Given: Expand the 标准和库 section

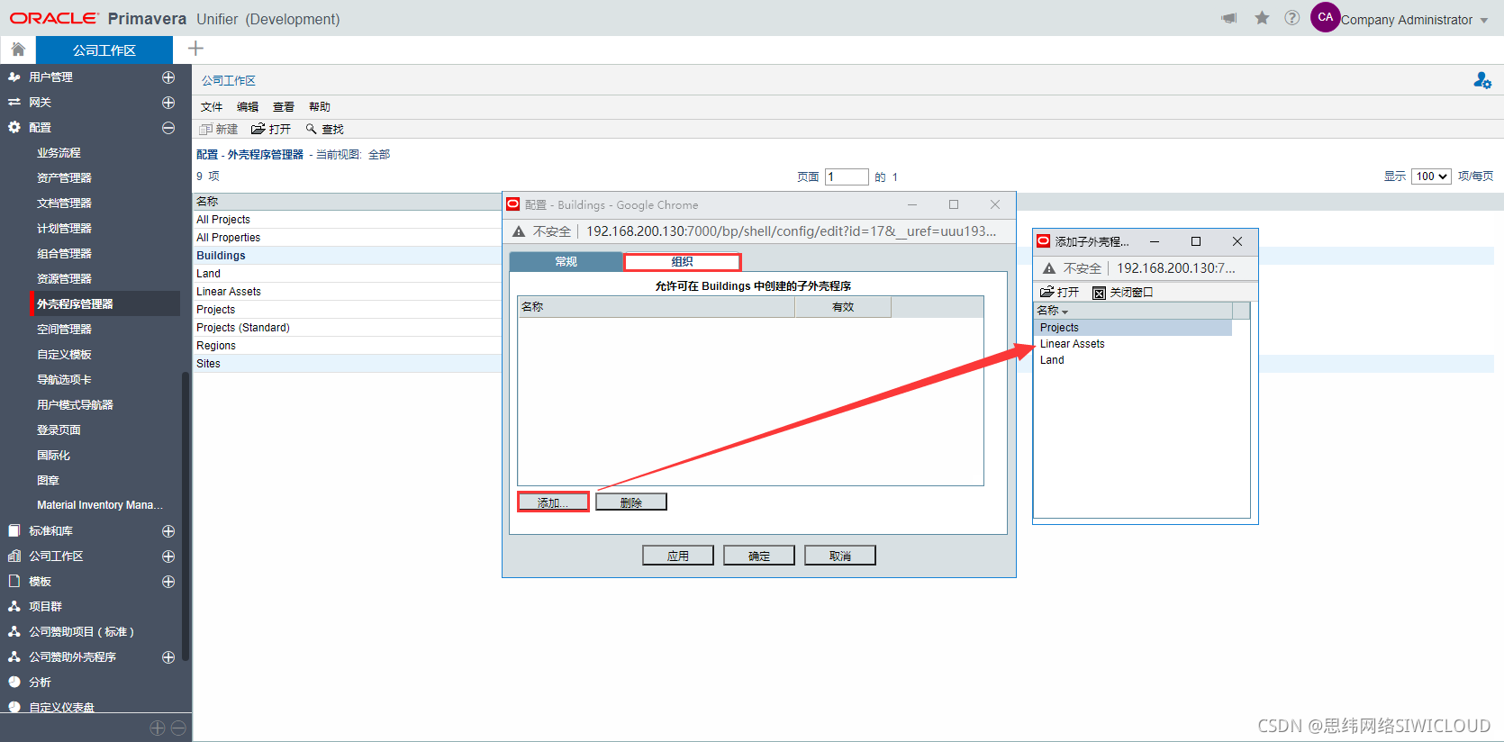Looking at the screenshot, I should tap(168, 531).
